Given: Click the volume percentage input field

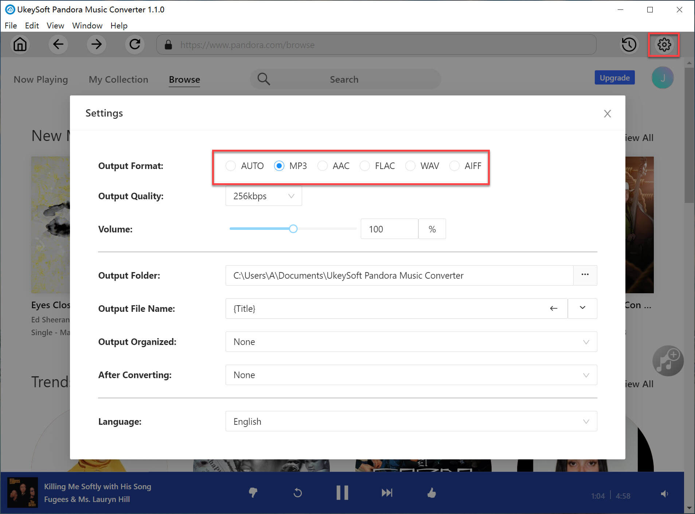Looking at the screenshot, I should pyautogui.click(x=389, y=229).
